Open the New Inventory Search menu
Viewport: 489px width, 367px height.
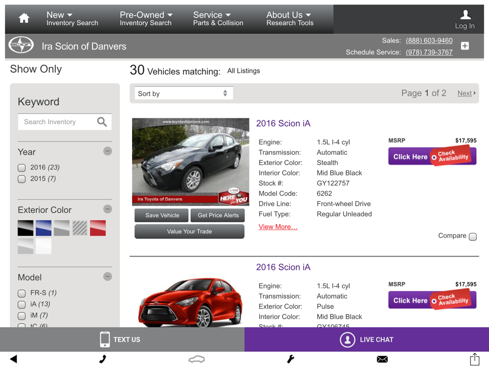pos(72,19)
